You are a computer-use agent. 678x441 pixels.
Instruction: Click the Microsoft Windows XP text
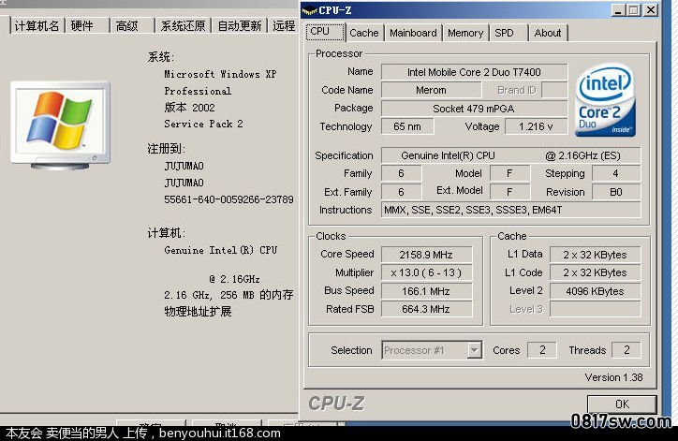tap(220, 74)
